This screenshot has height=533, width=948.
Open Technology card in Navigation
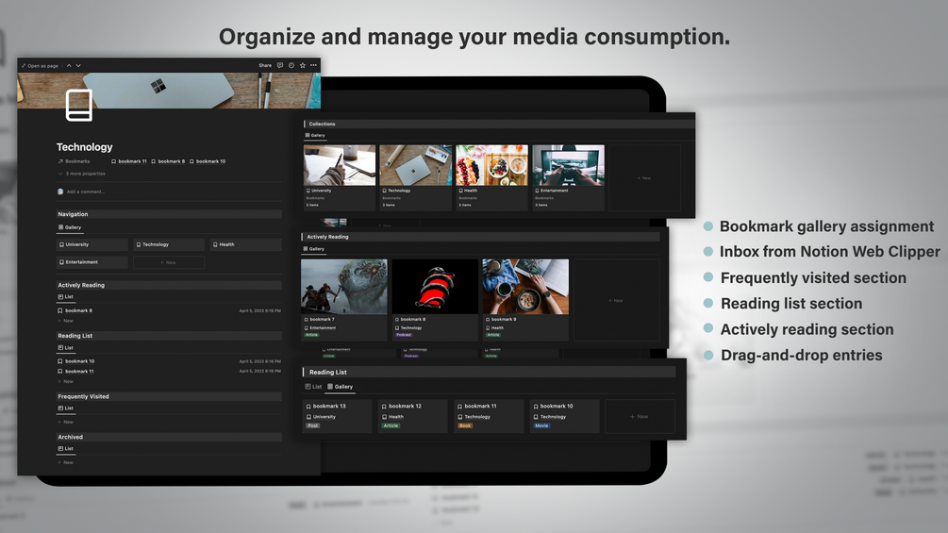tap(169, 244)
